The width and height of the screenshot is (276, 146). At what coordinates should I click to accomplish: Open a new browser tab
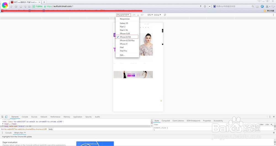(x=44, y=2)
